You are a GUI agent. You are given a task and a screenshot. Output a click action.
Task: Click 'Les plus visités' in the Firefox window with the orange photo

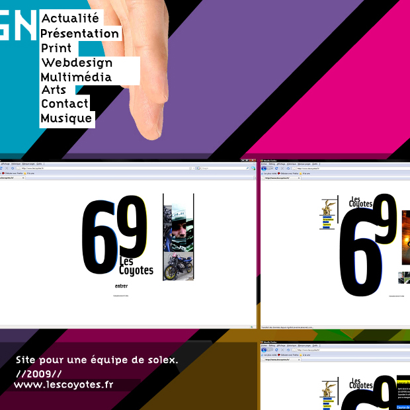[269, 173]
